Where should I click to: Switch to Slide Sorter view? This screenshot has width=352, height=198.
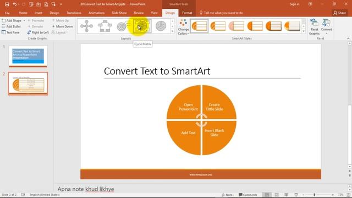(x=277, y=195)
